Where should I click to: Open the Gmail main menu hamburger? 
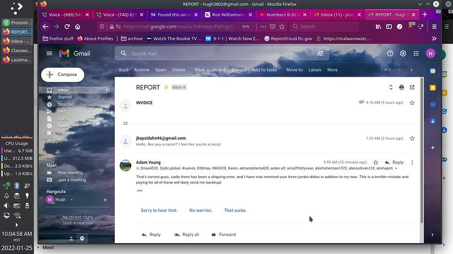49,54
